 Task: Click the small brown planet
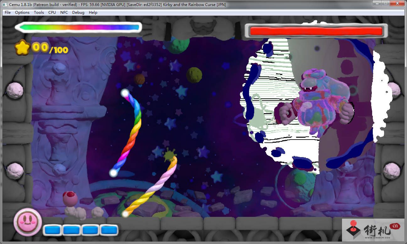click(139, 79)
